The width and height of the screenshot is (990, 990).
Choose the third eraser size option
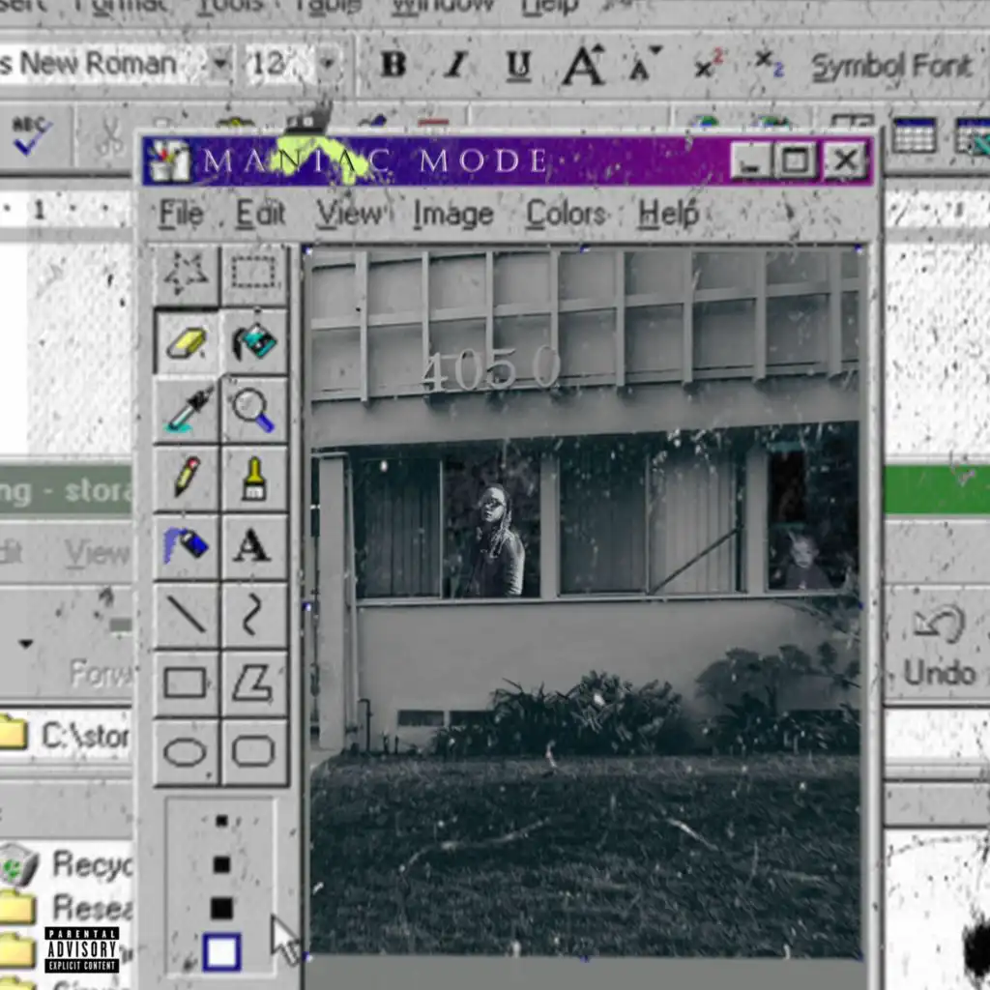tap(221, 909)
